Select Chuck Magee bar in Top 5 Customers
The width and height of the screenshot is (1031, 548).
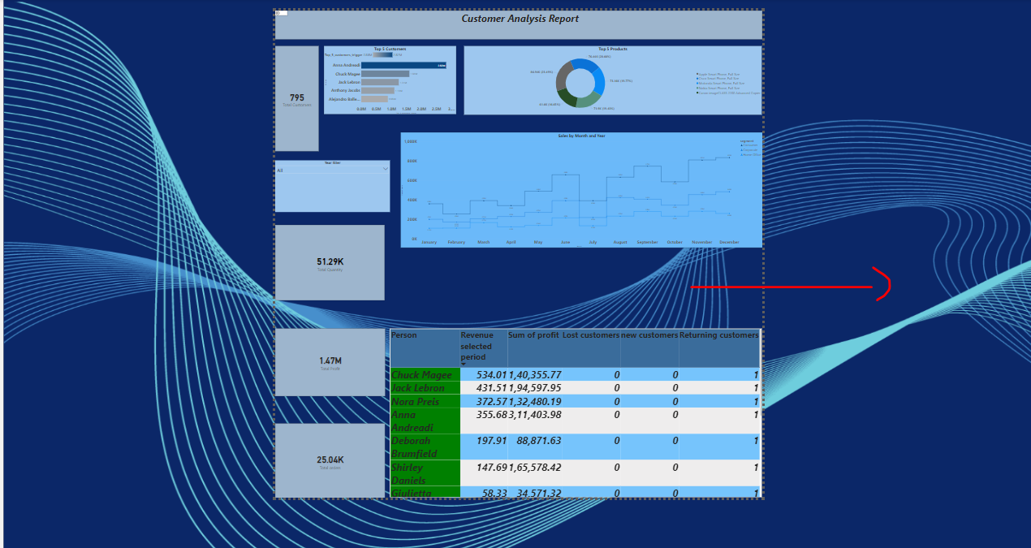click(385, 74)
